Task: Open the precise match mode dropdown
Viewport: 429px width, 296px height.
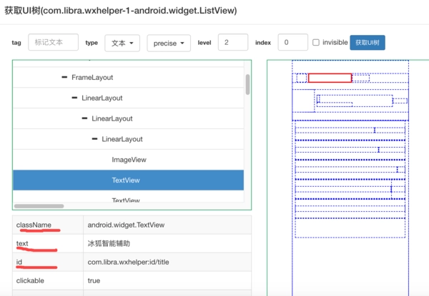Action: tap(169, 43)
